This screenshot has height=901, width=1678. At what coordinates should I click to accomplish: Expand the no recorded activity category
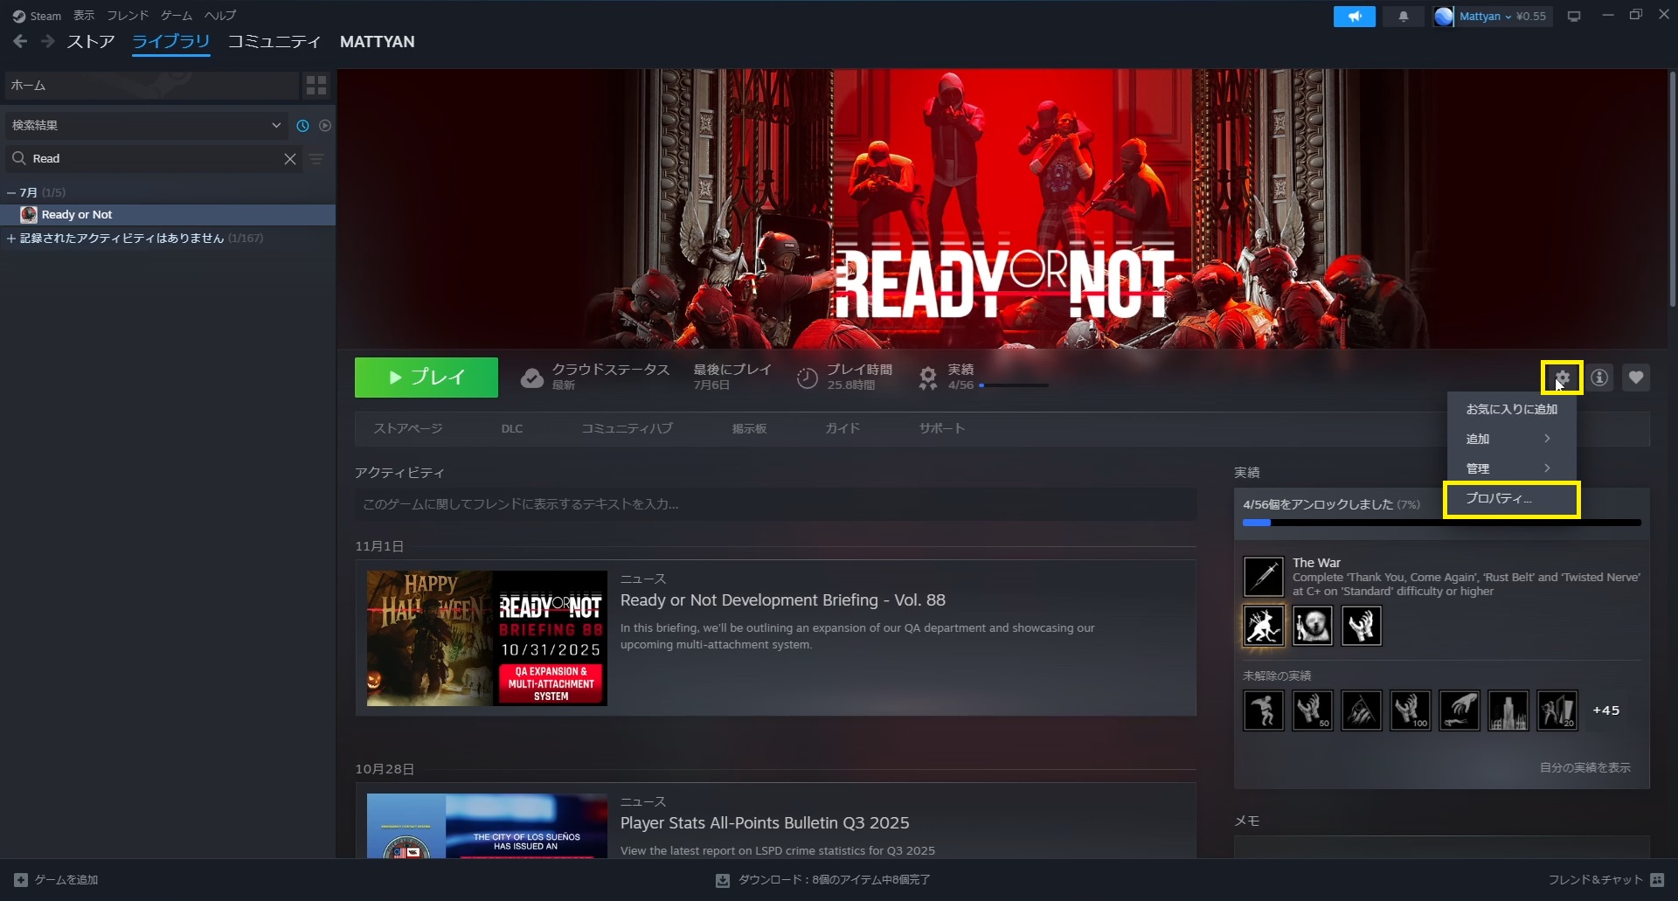11,239
